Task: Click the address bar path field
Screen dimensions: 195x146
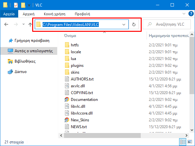Action: [82, 24]
